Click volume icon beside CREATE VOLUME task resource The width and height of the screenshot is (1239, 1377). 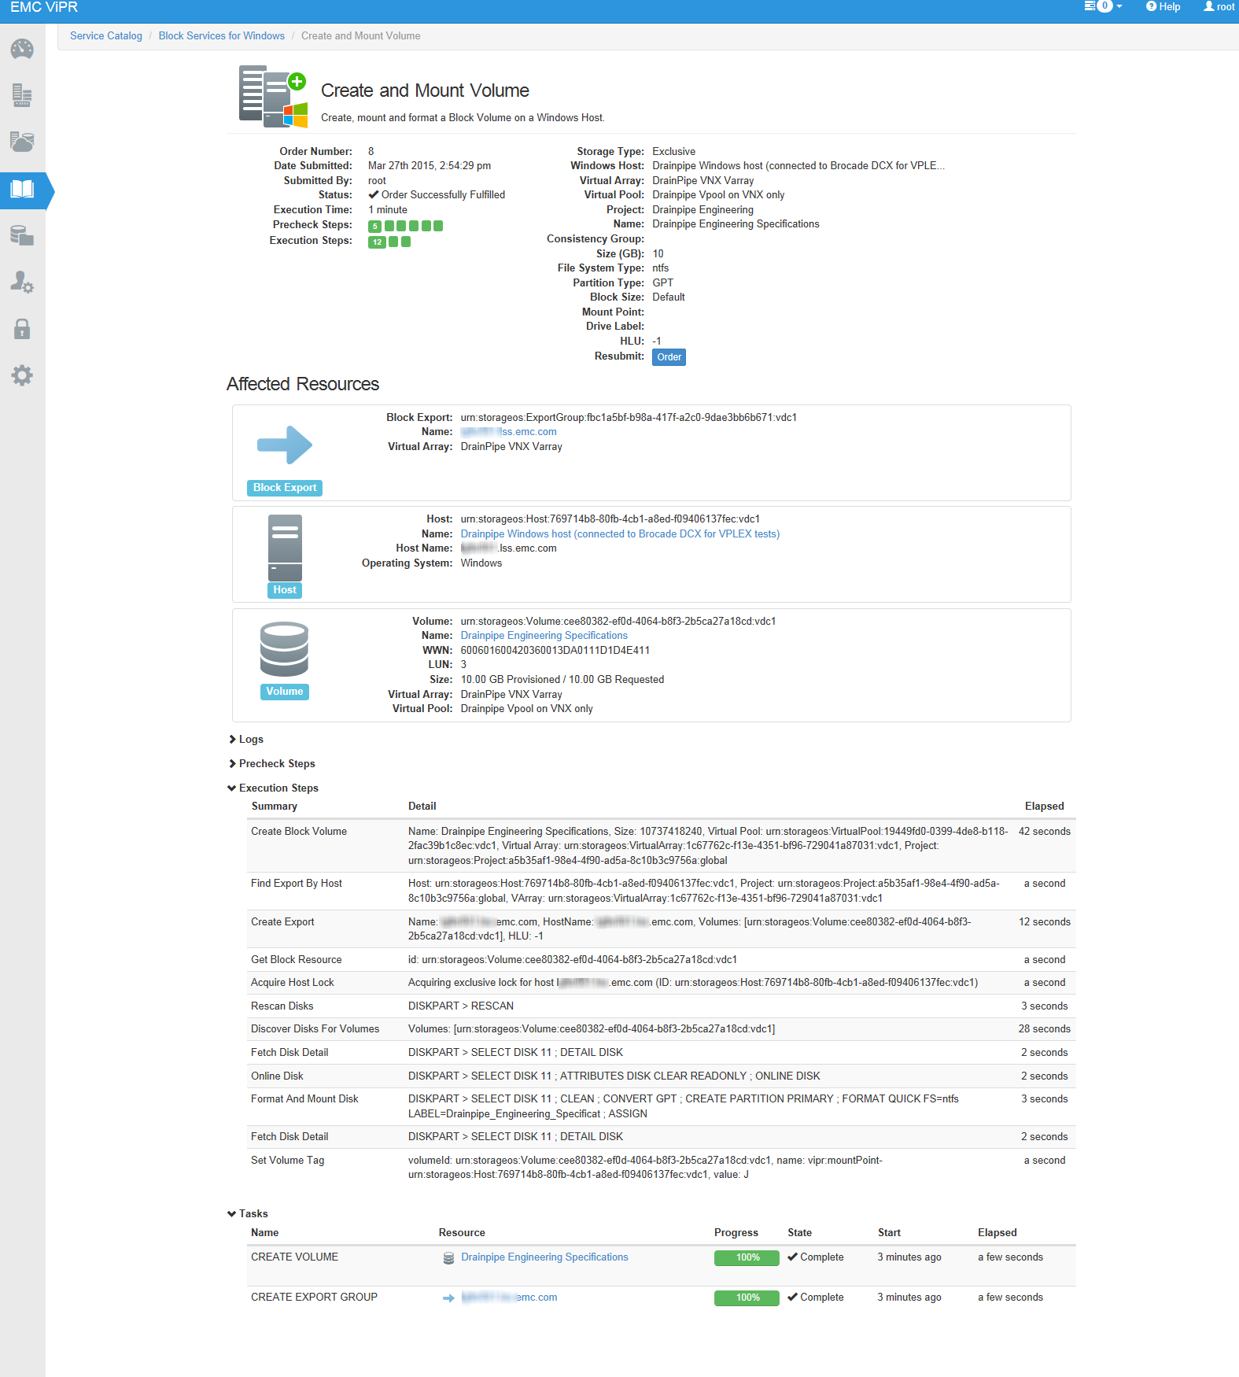pos(448,1258)
